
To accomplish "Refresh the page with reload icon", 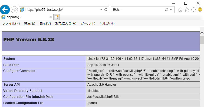I will point(106,10).
